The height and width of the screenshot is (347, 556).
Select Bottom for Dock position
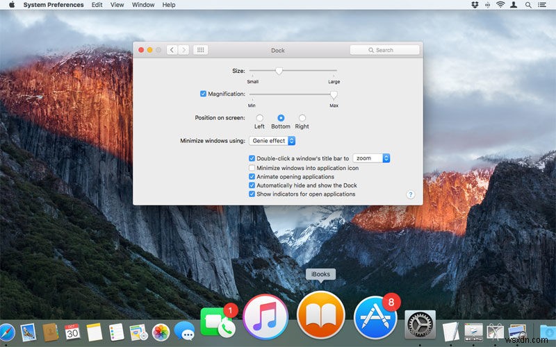[281, 118]
